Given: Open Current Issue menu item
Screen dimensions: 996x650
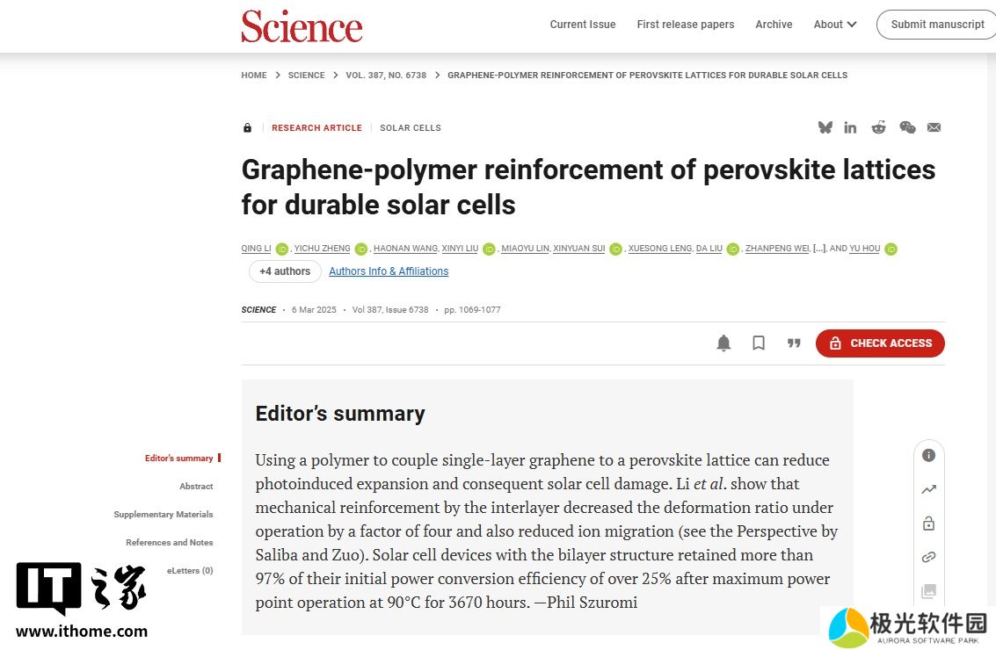Looking at the screenshot, I should 583,24.
